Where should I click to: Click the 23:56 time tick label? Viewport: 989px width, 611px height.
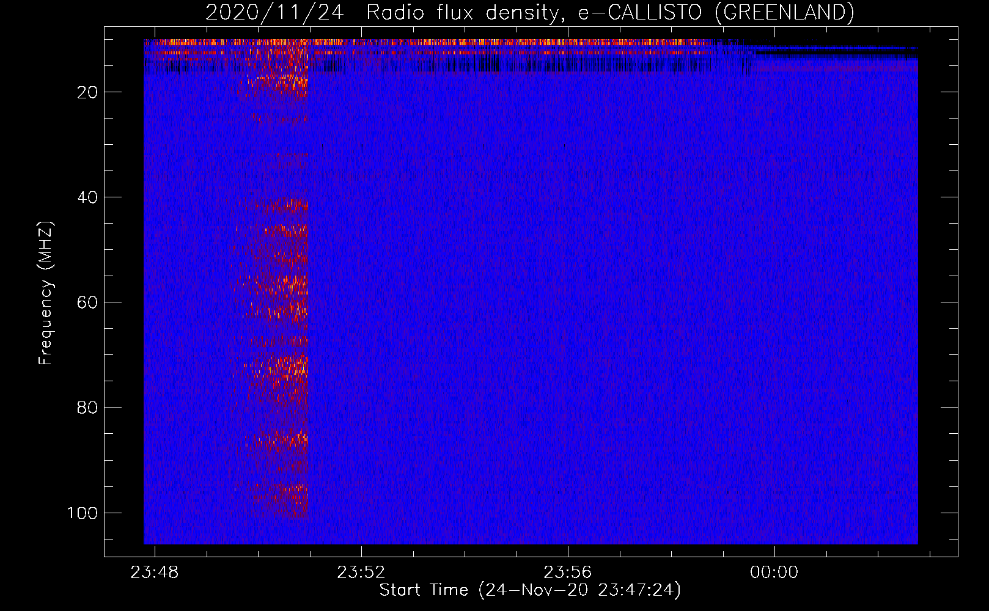(568, 573)
